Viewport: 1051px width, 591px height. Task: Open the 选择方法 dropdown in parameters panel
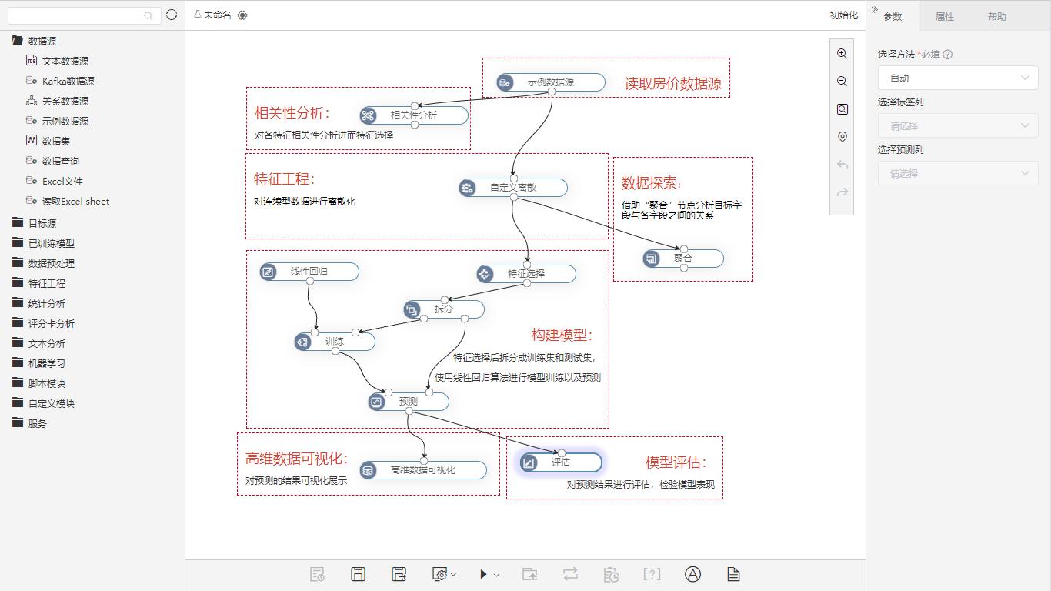(957, 78)
